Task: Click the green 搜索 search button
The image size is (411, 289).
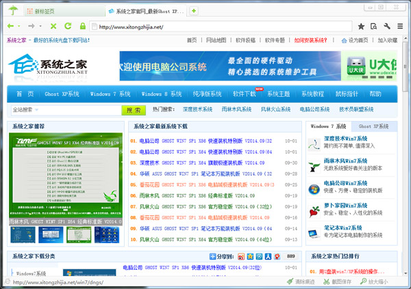Action: (134, 109)
